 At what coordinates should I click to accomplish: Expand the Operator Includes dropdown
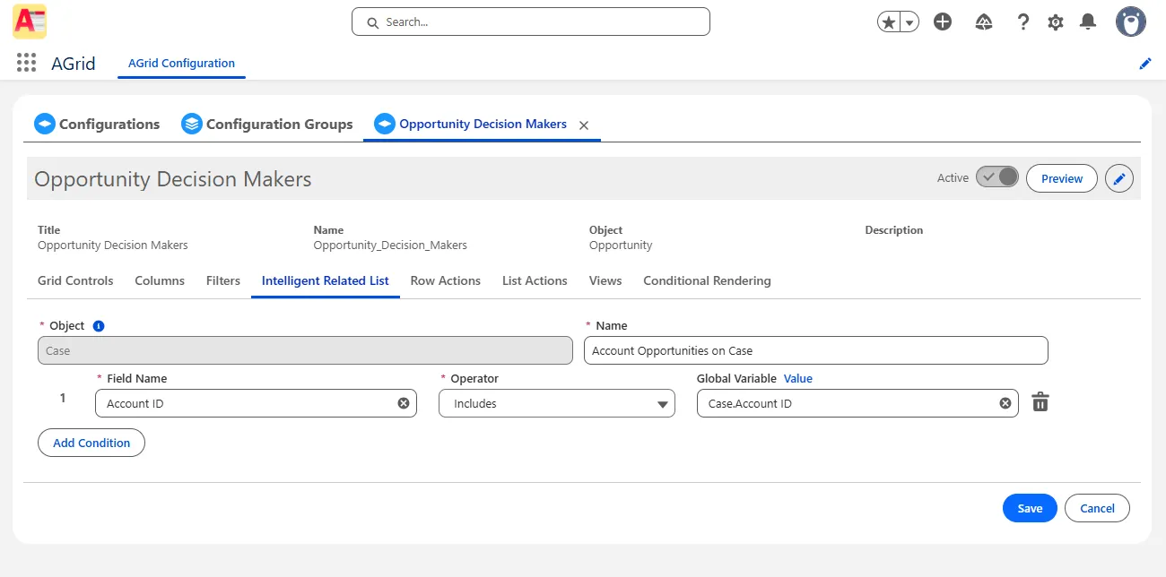556,404
